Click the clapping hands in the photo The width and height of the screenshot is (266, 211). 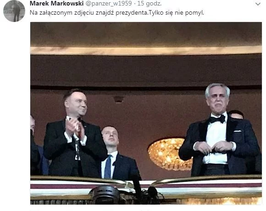click(x=75, y=128)
